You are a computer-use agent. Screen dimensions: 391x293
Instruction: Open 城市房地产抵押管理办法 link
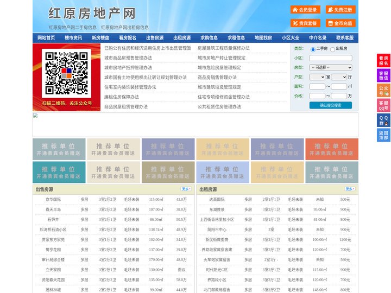click(128, 67)
